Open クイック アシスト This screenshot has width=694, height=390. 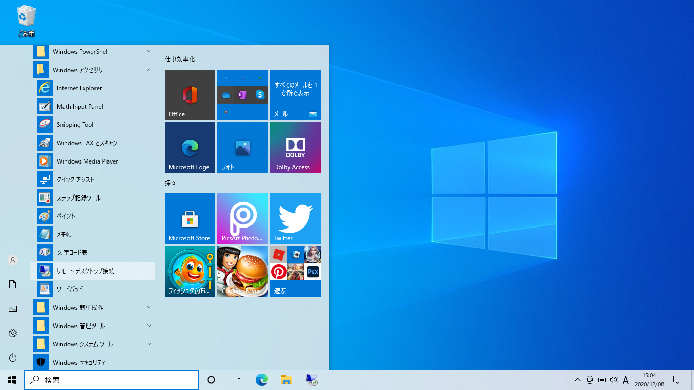(x=93, y=179)
